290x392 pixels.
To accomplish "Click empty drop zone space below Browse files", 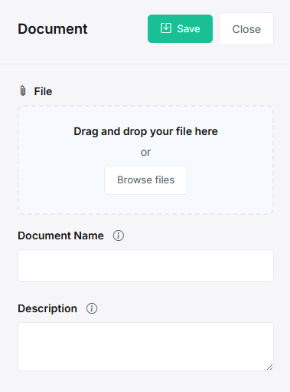I will 145,204.
